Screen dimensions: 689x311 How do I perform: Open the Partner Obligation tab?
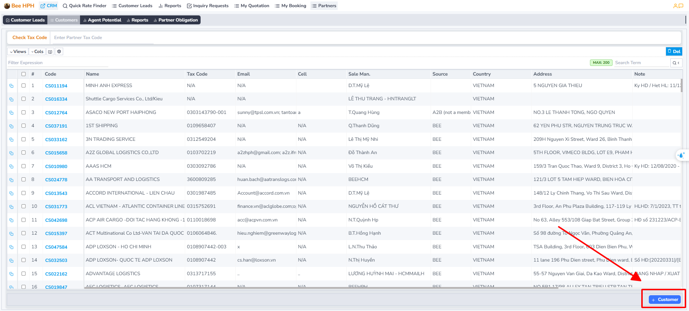pos(175,20)
